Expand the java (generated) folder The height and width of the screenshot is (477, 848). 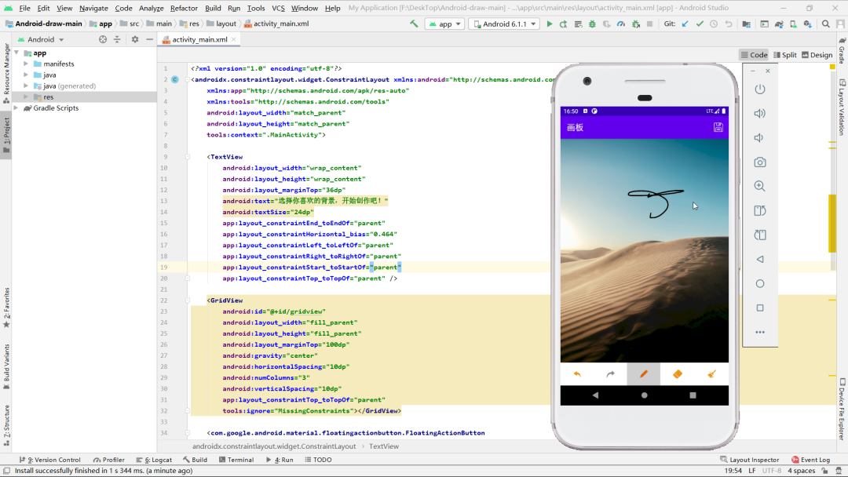point(26,86)
